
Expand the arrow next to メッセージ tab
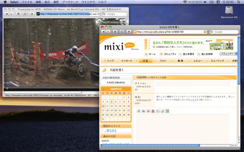[x=137, y=61]
